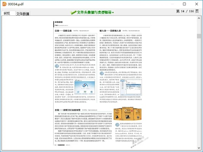Click the scrollbar up arrow
Viewport: 203px width, 152px height.
click(199, 18)
